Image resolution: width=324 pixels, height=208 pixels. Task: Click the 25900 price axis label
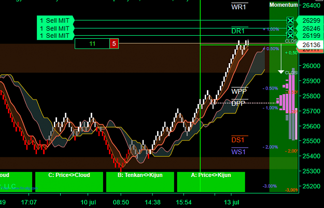click(x=312, y=81)
